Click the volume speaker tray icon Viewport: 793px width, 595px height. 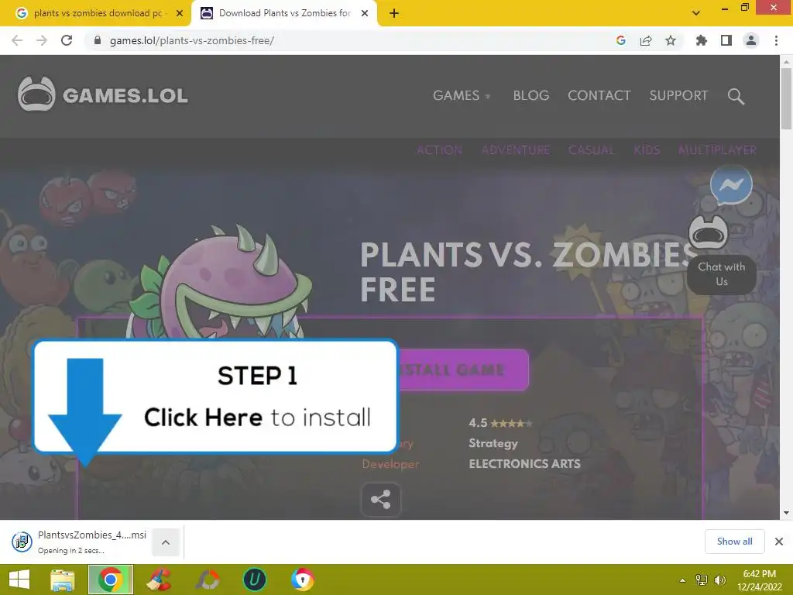[719, 580]
